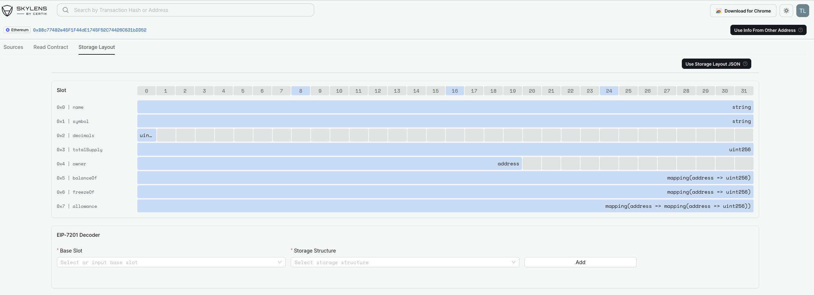Screen dimensions: 814x295
Task: Click the Add button in EIP-7201 Decoder
Action: click(580, 262)
